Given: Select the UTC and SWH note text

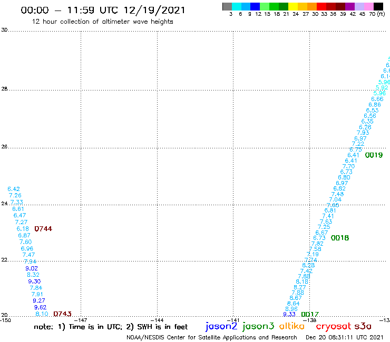Looking at the screenshot, I should 111,327.
